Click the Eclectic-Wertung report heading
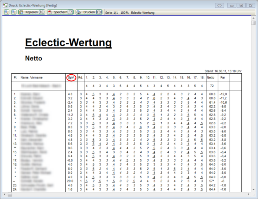The width and height of the screenshot is (258, 199). click(x=68, y=43)
